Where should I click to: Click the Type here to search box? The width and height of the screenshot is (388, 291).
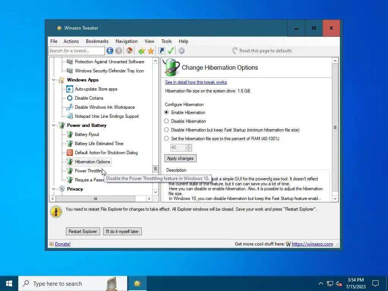pos(73,283)
